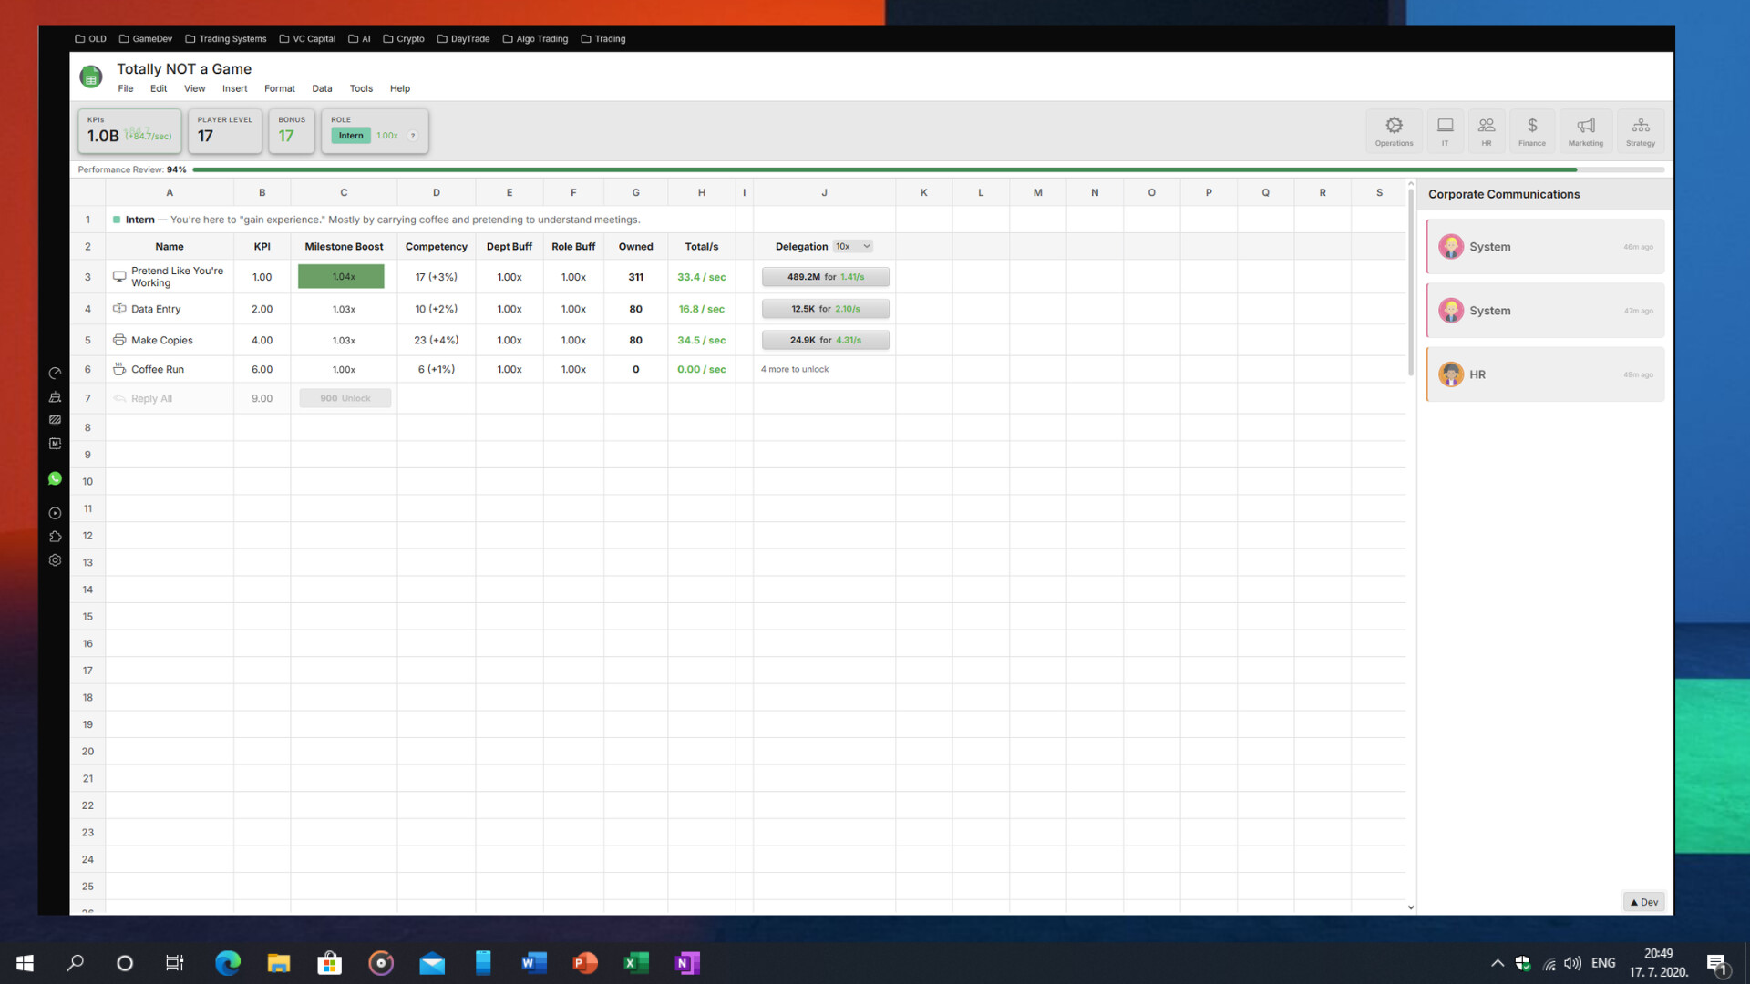This screenshot has height=984, width=1750.
Task: Click the WhatsApp sidebar icon
Action: (x=55, y=478)
